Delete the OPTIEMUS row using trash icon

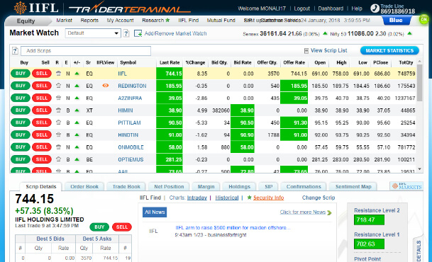pyautogui.click(x=58, y=159)
